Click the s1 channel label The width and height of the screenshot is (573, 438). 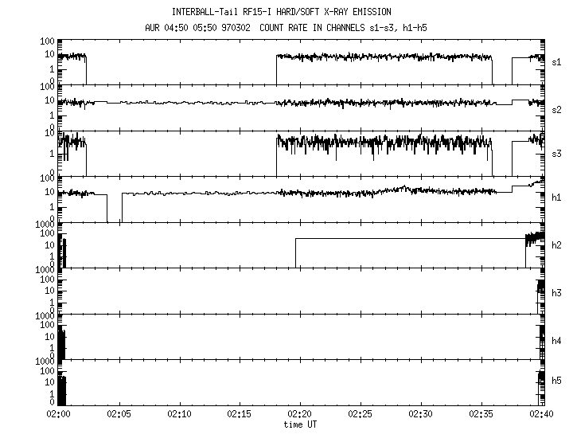(556, 61)
